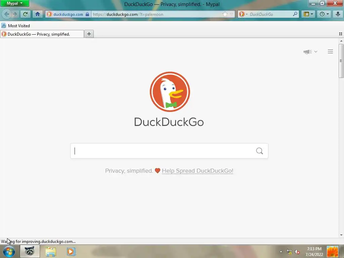
Task: Open the downloads arrow button
Action: tap(338, 14)
